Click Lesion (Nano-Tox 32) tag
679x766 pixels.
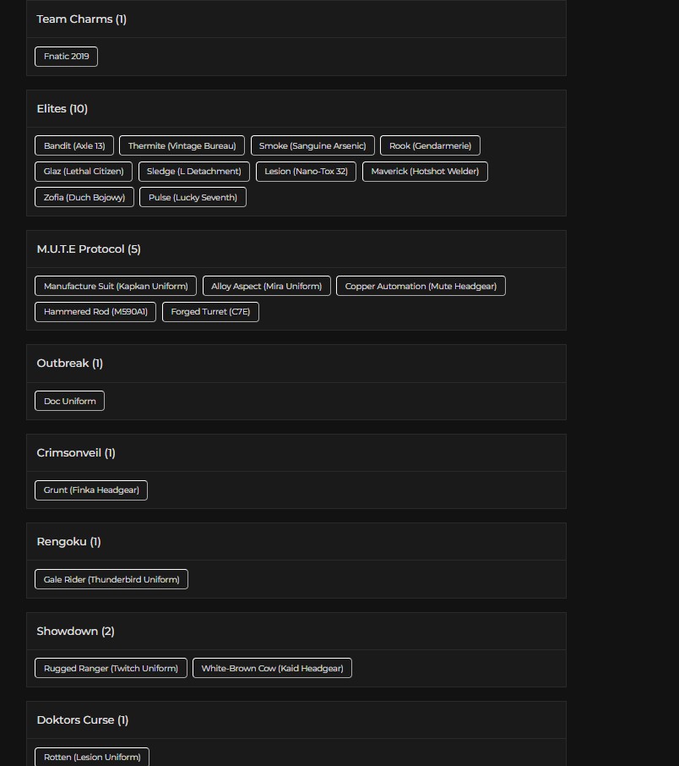coord(306,172)
